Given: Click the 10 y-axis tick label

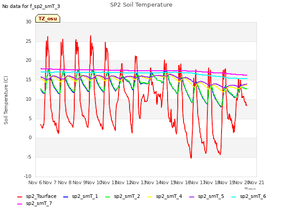Looking at the screenshot, I should (28, 99).
